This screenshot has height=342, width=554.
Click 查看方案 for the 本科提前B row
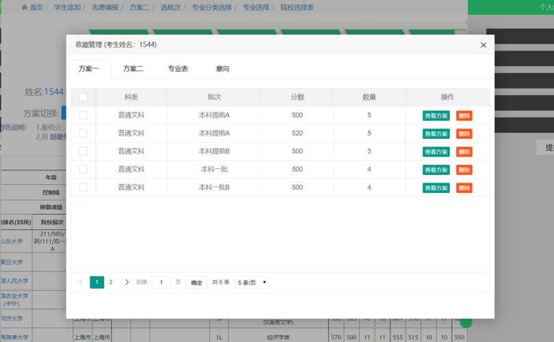click(x=436, y=152)
